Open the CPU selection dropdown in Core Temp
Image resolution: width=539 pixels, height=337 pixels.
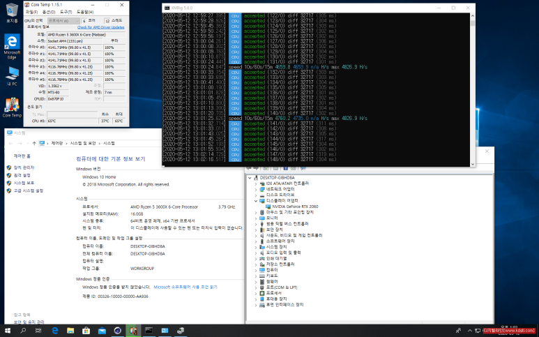63,21
